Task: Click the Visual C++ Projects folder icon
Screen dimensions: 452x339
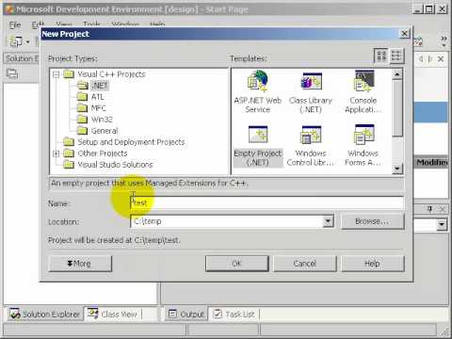Action: 69,74
